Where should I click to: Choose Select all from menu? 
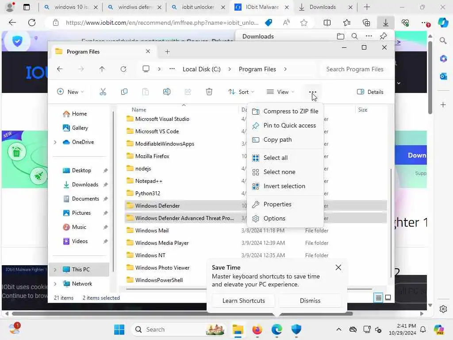285,158
